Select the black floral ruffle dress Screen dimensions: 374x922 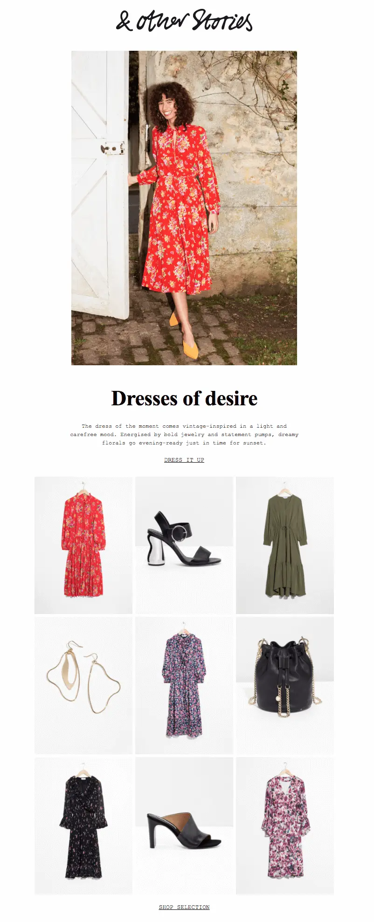pyautogui.click(x=83, y=826)
